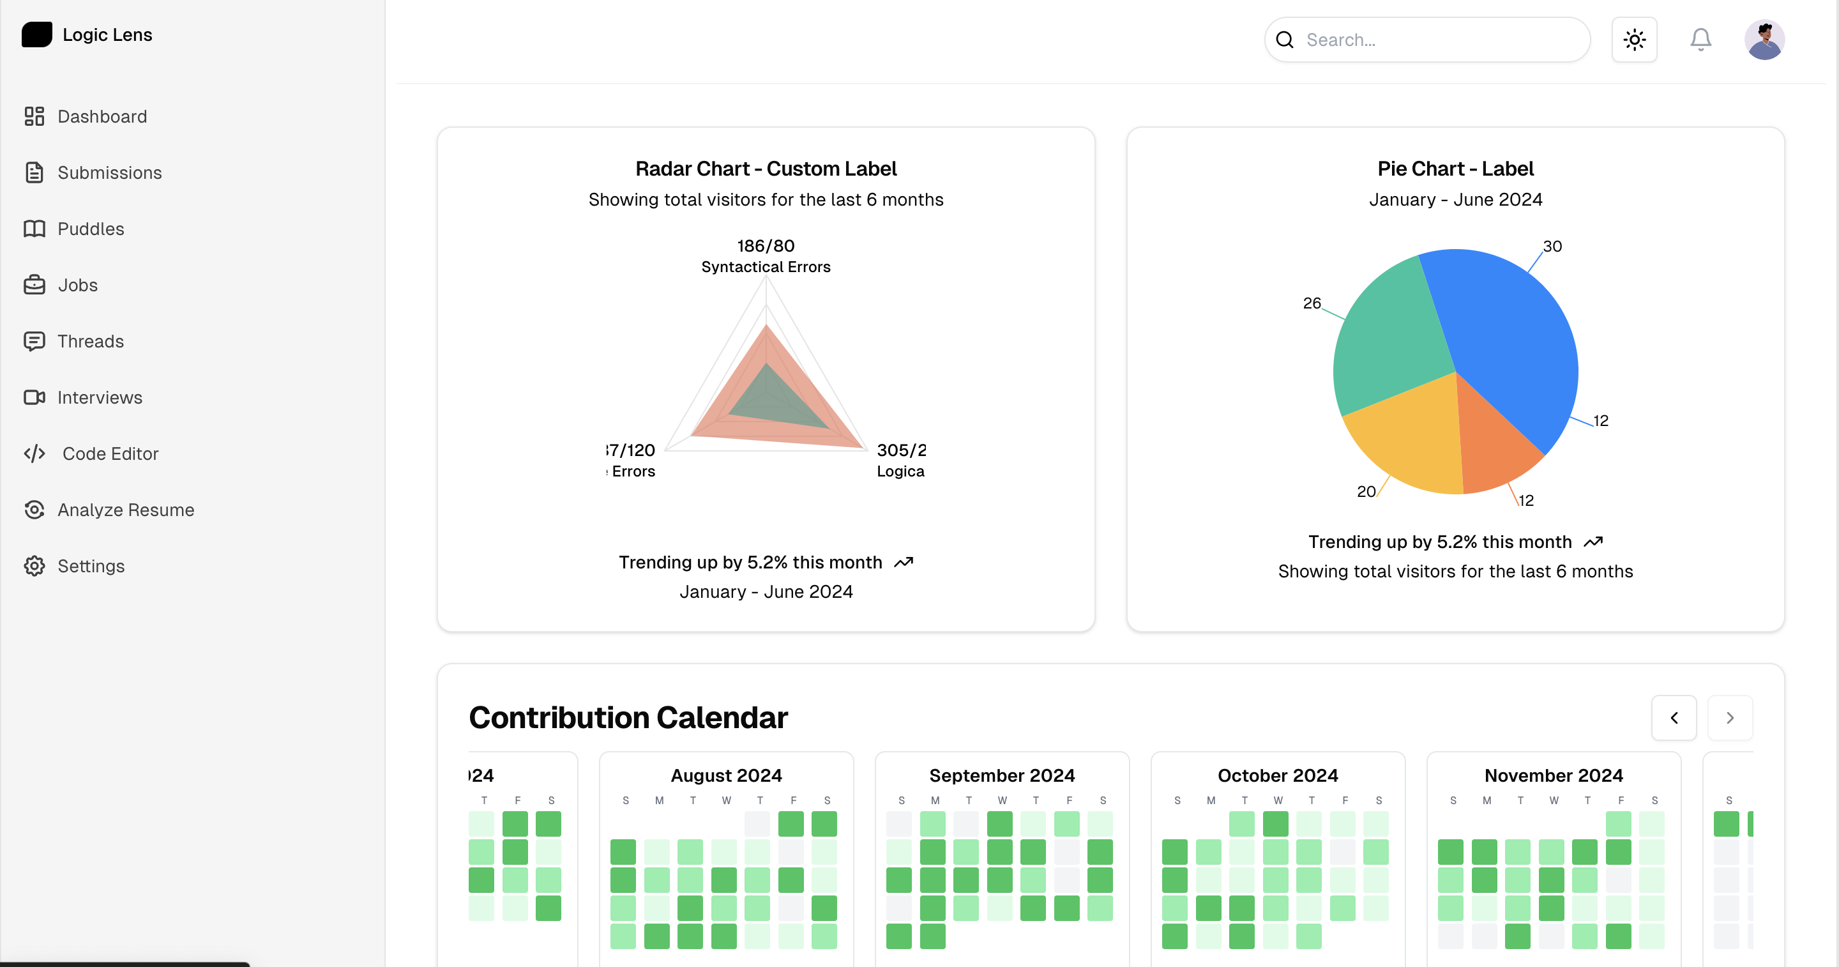Click the pie label value 30
This screenshot has width=1839, height=967.
click(1552, 247)
